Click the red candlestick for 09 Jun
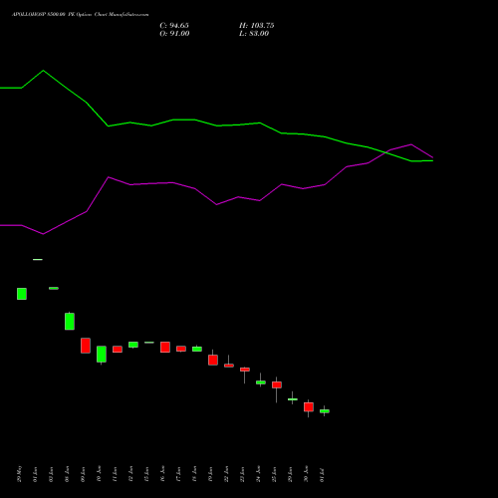The height and width of the screenshot is (498, 498). pyautogui.click(x=86, y=346)
